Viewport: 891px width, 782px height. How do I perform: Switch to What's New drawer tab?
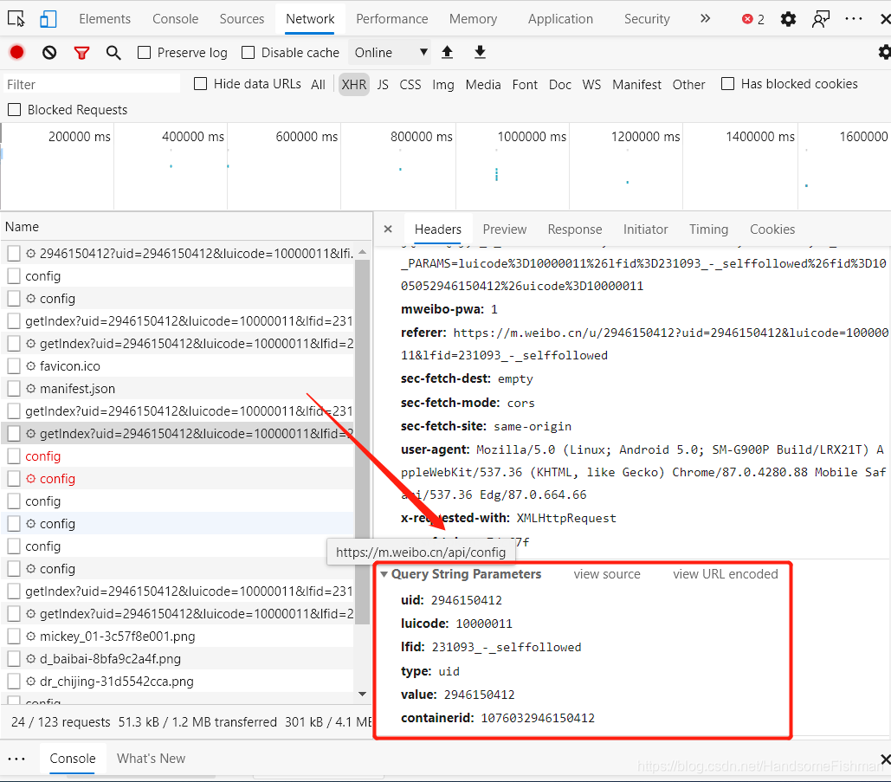point(152,759)
